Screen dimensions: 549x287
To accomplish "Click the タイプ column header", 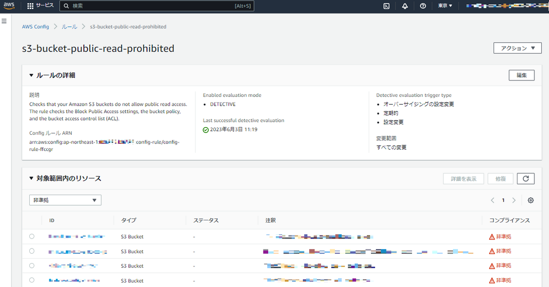I will tap(129, 220).
